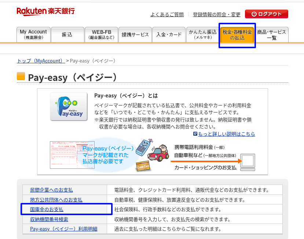Switch to the 振込 tab
This screenshot has width=304, height=239.
click(x=67, y=35)
